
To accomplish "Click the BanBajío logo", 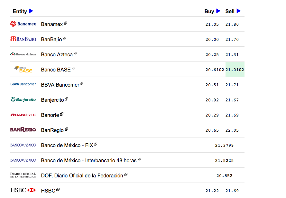I will (x=23, y=39).
